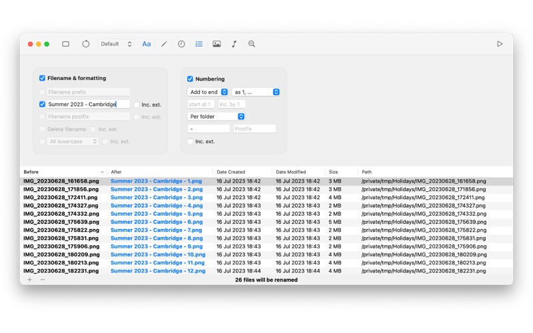This screenshot has height=333, width=533.
Task: Click 'Summer 2023 - Cambridge - 11.png'
Action: (x=157, y=262)
